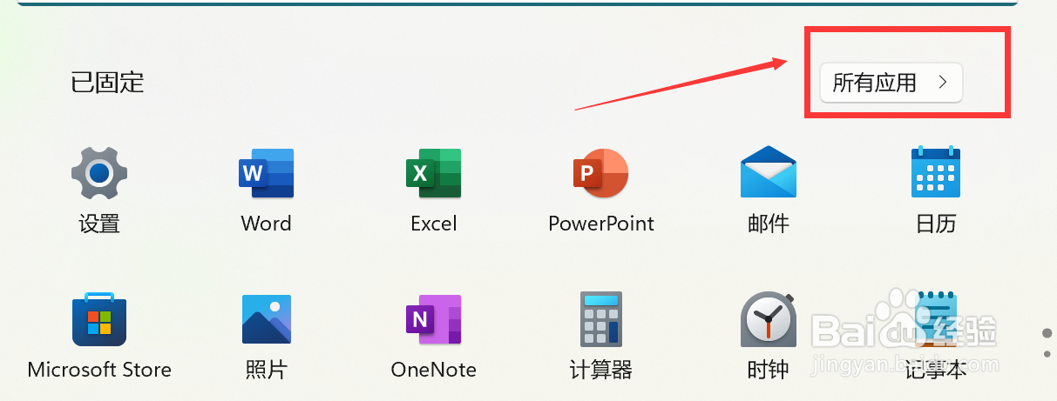
Task: Open the 邮件 (Mail) envelope icon
Action: pyautogui.click(x=768, y=172)
